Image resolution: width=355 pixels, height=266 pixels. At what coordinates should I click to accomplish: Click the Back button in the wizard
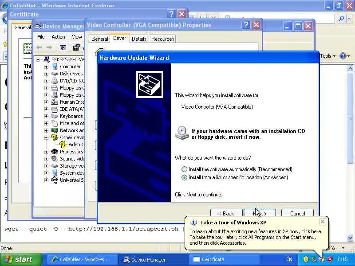click(226, 213)
